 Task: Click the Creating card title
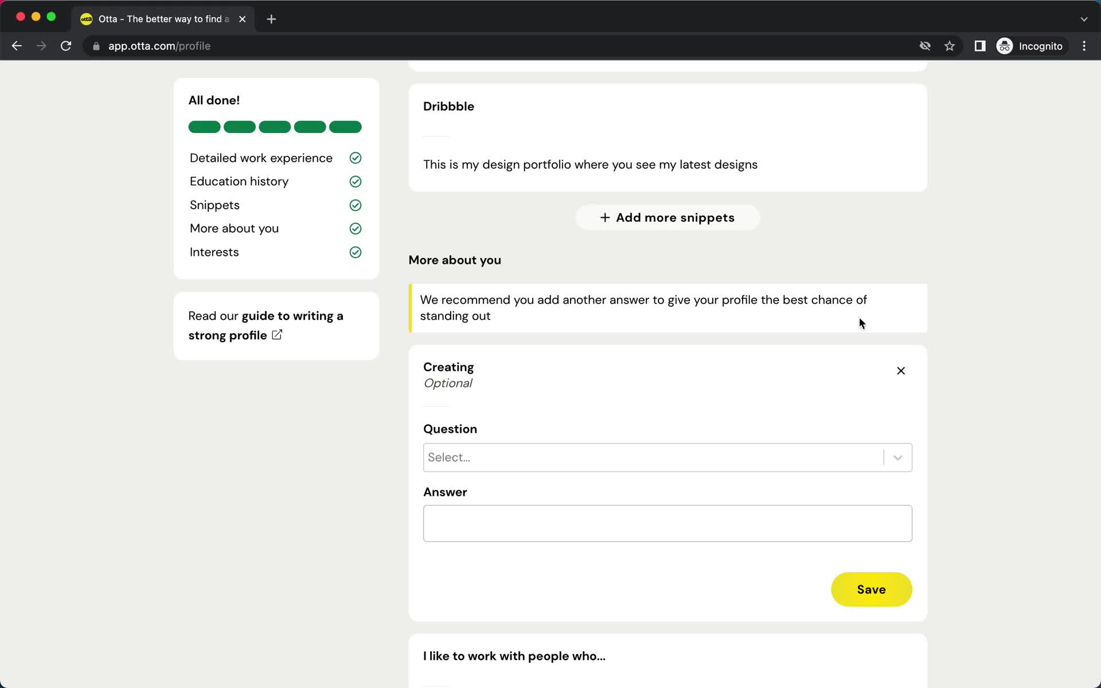point(448,368)
